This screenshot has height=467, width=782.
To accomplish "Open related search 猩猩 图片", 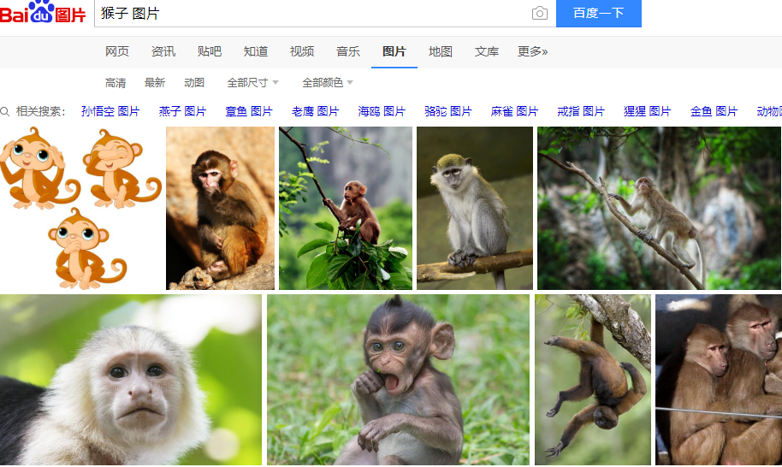I will point(647,112).
